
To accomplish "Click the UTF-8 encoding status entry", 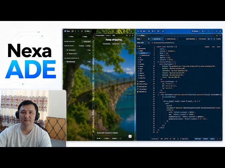I will coord(166,139).
